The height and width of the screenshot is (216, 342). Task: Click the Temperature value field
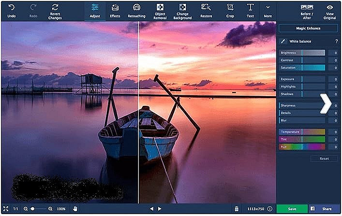point(333,132)
